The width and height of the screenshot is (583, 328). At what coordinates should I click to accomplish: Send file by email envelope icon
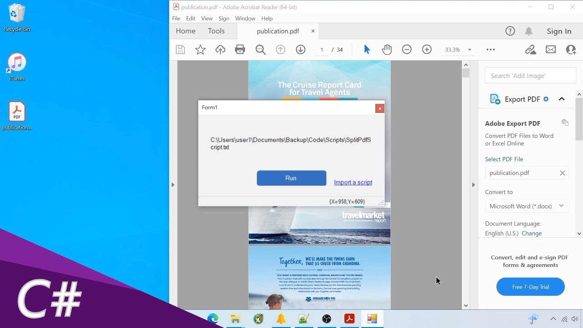551,50
